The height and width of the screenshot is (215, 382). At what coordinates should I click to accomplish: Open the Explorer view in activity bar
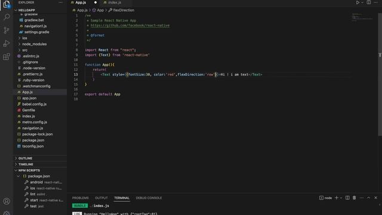click(7, 4)
